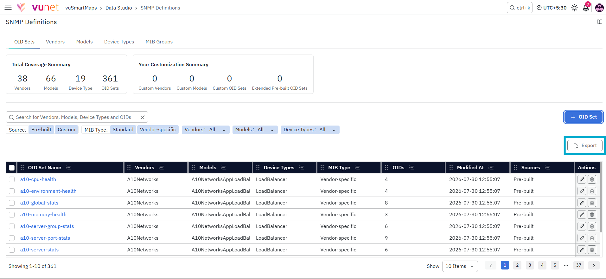Open the notifications bell
Screen dimensions: 606x279
point(586,8)
